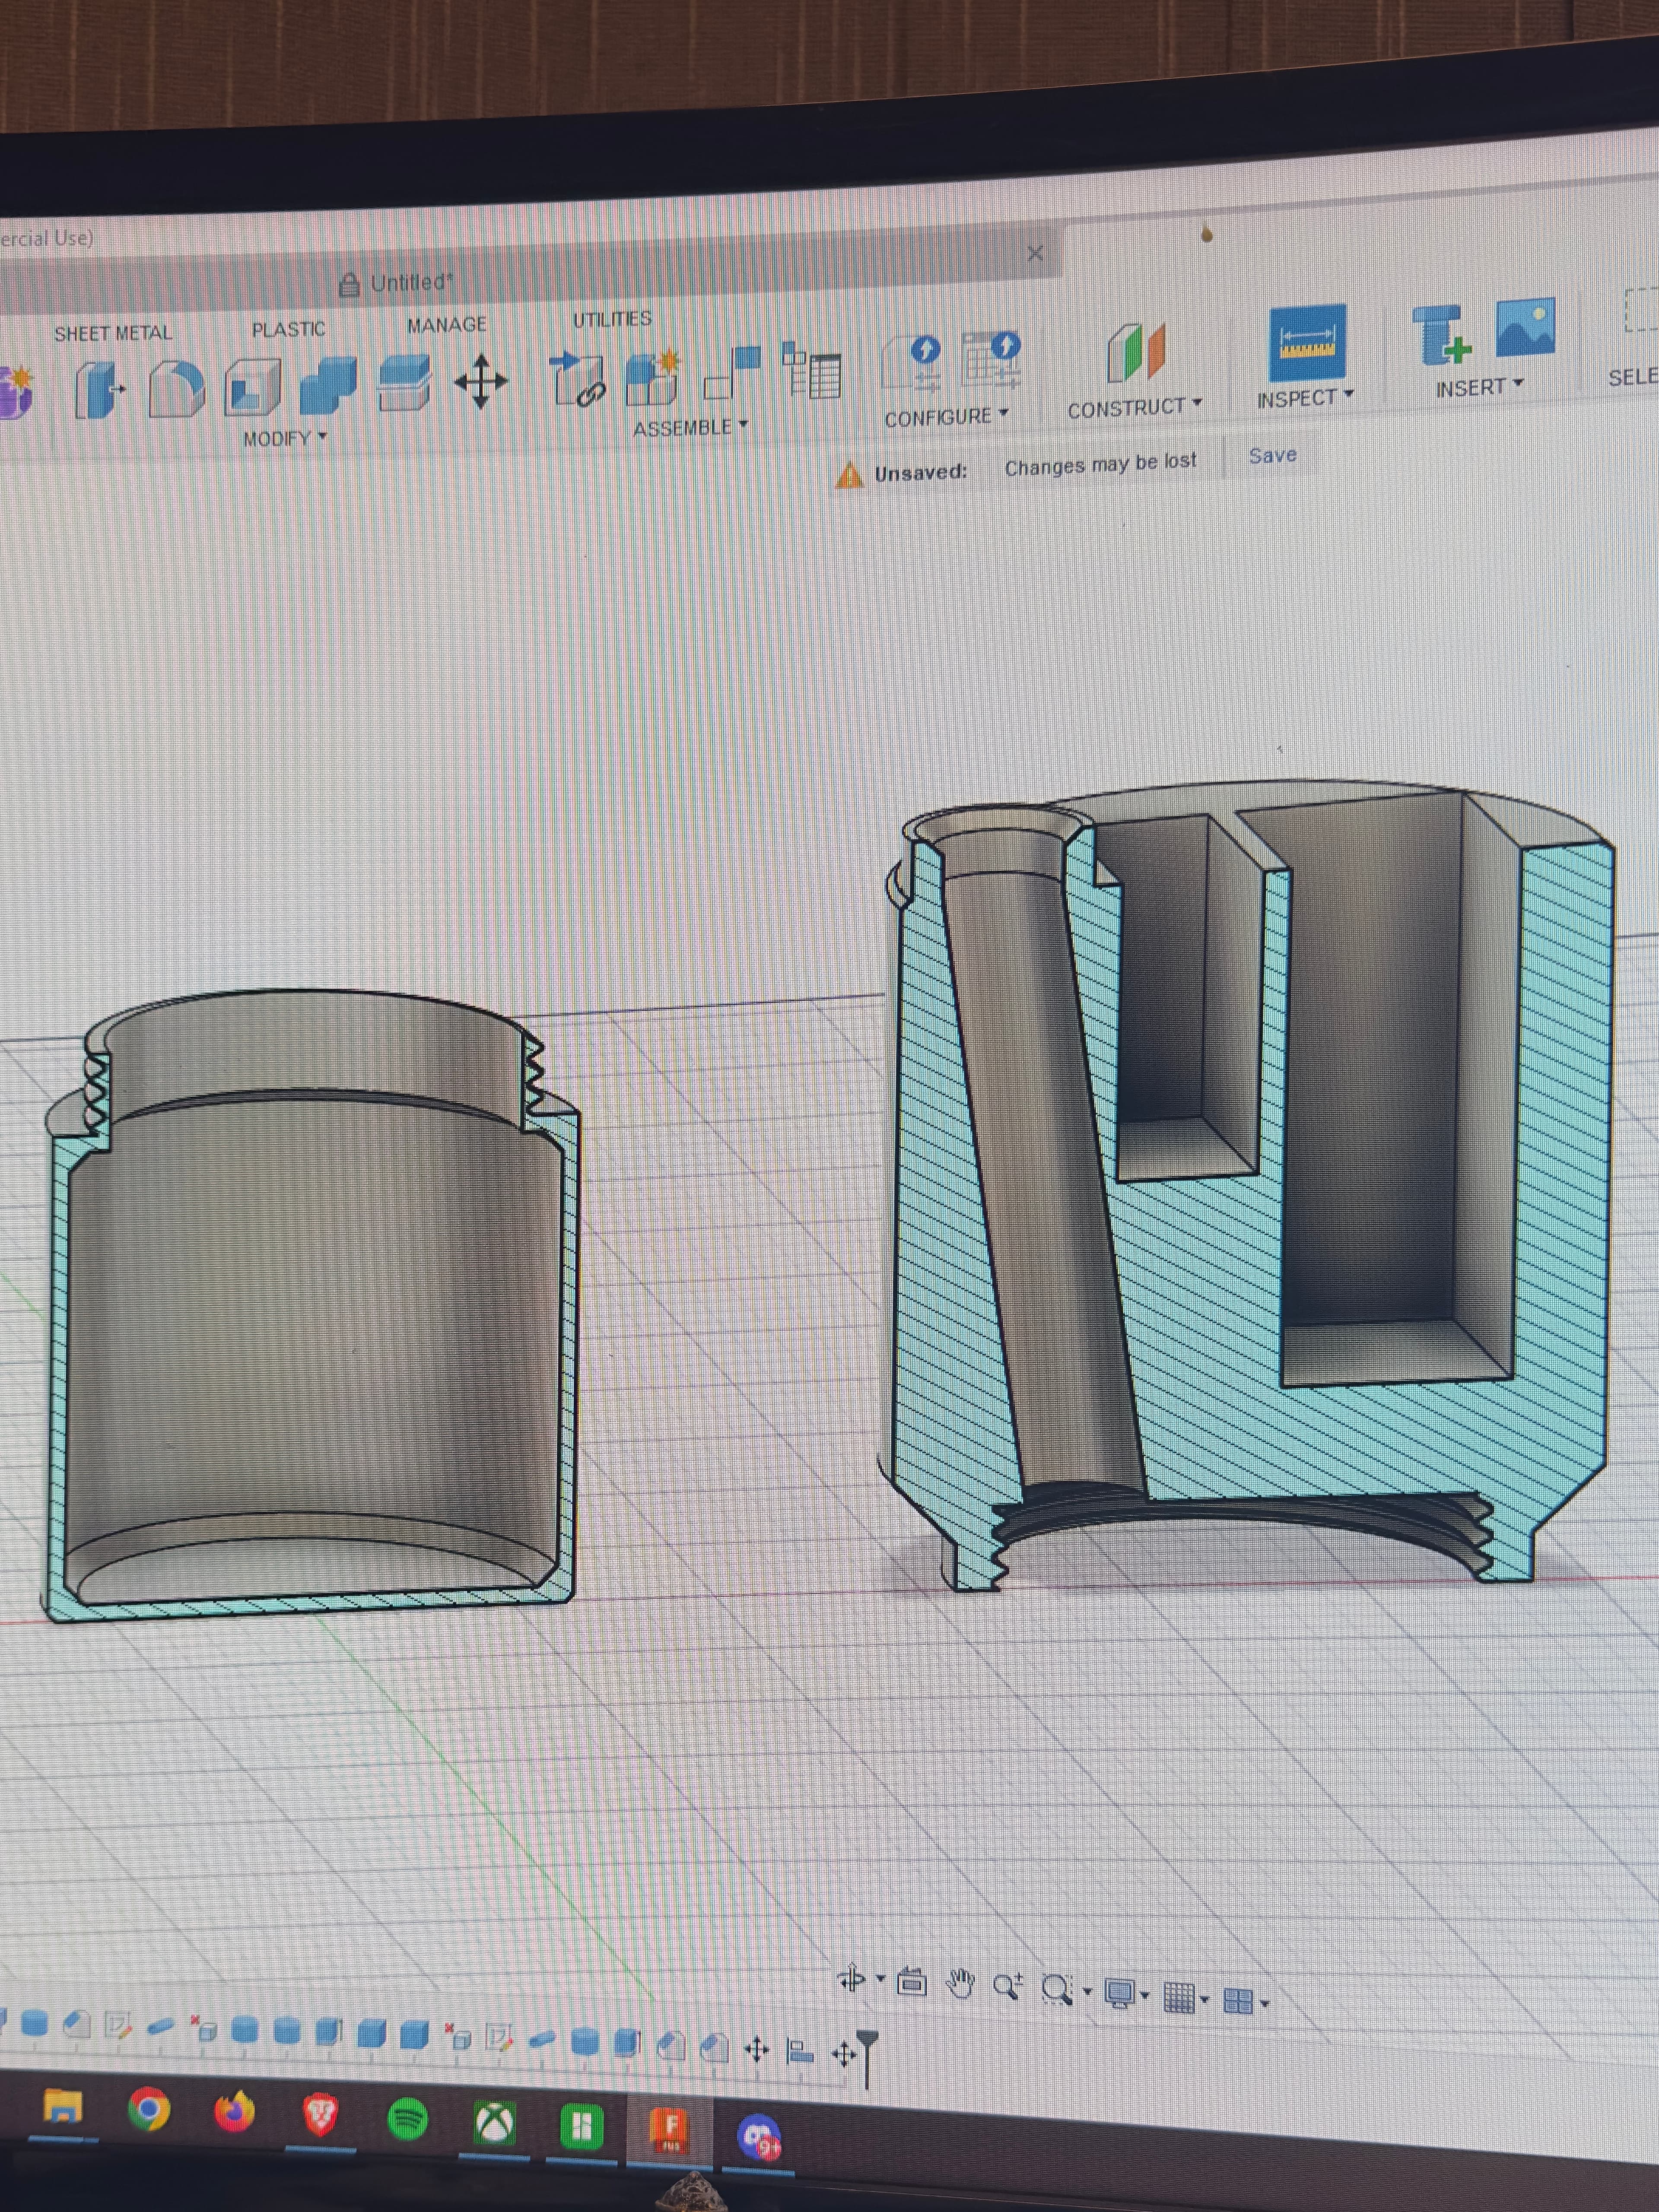Expand the Assemble dropdown
The height and width of the screenshot is (2212, 1659).
tap(690, 428)
